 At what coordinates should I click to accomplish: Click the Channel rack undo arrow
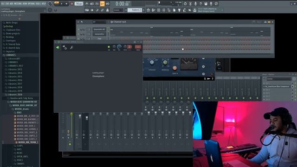pos(82,22)
